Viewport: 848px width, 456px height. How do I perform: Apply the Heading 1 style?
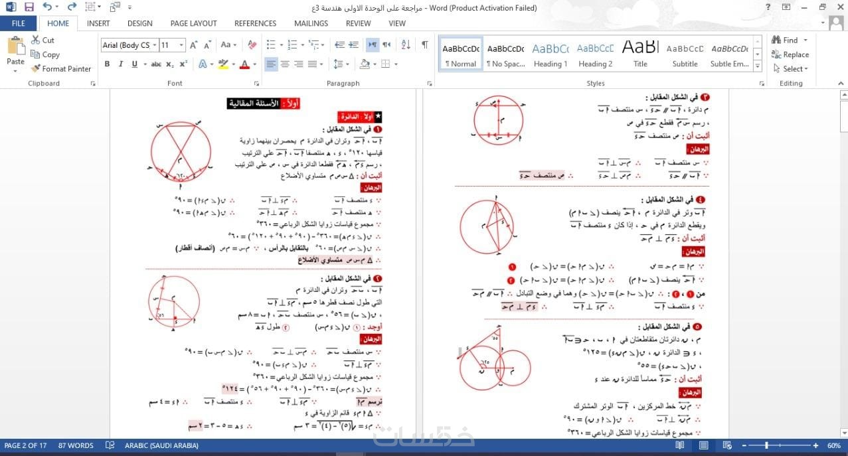point(551,54)
